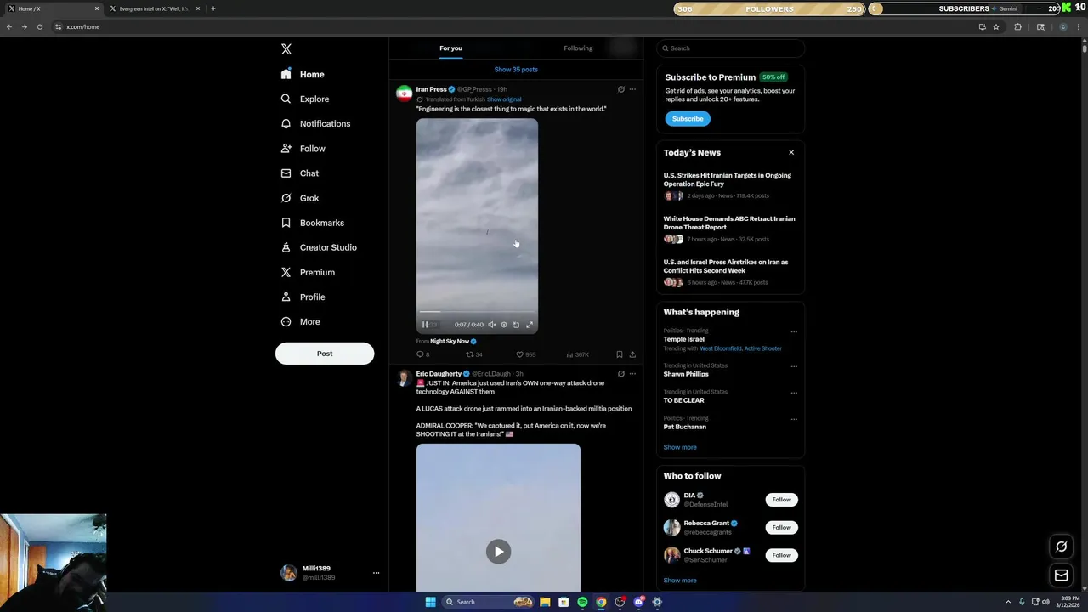Viewport: 1088px width, 612px height.
Task: Open Creator Studio
Action: 319,247
